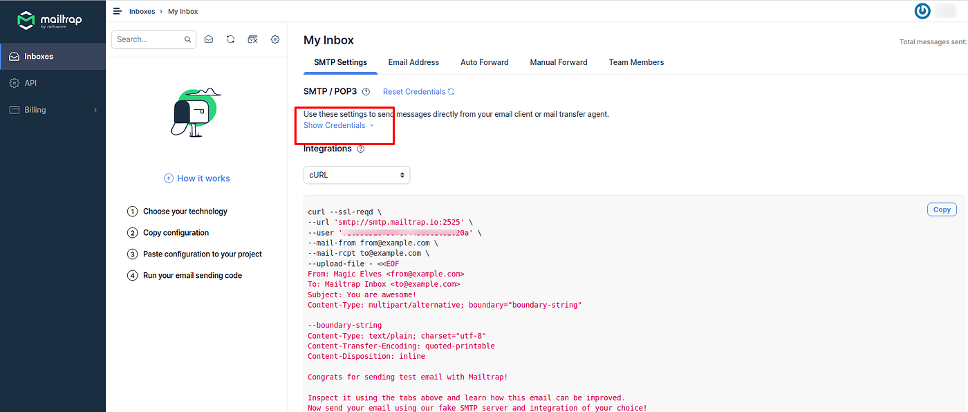Click the smtp.mailtrap.io:2525 URL line

391,223
